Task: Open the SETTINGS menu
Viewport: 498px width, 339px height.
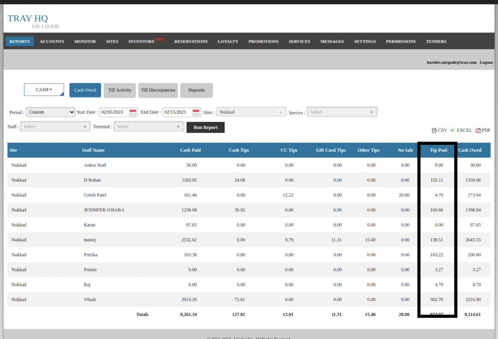Action: 365,41
